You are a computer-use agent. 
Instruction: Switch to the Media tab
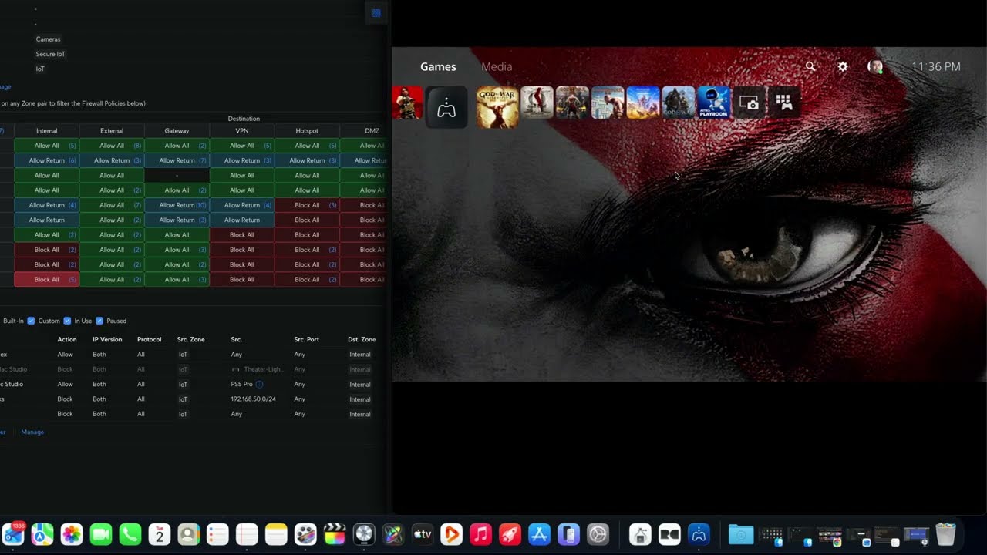497,67
